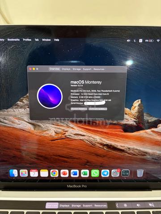
Task: Open the Profiles menu
Action: pos(27,40)
